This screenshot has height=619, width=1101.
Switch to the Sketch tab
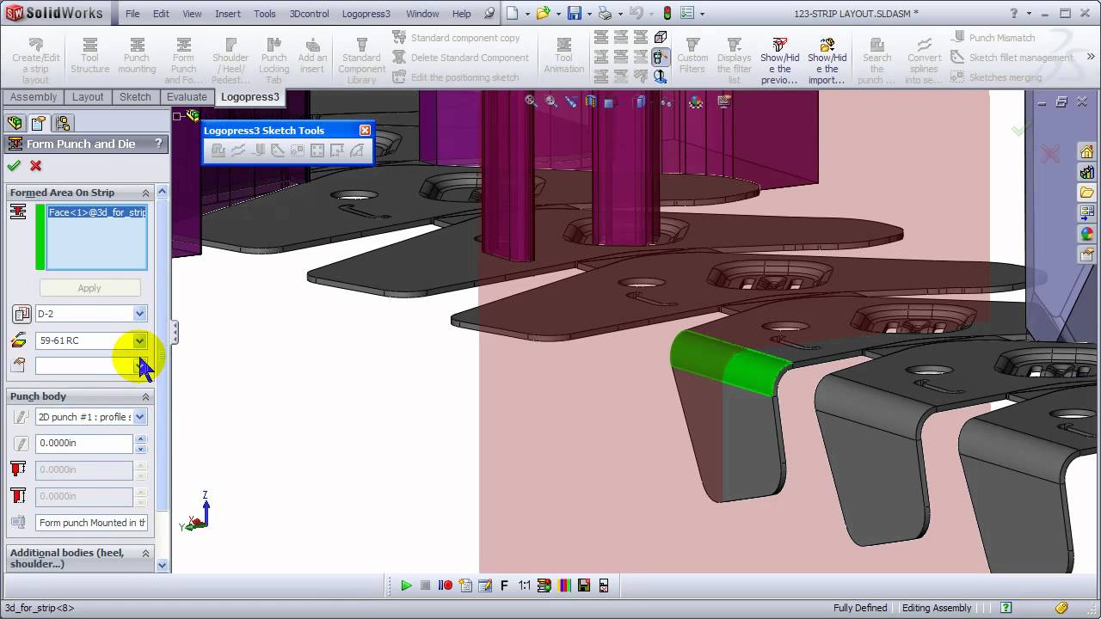[x=135, y=97]
